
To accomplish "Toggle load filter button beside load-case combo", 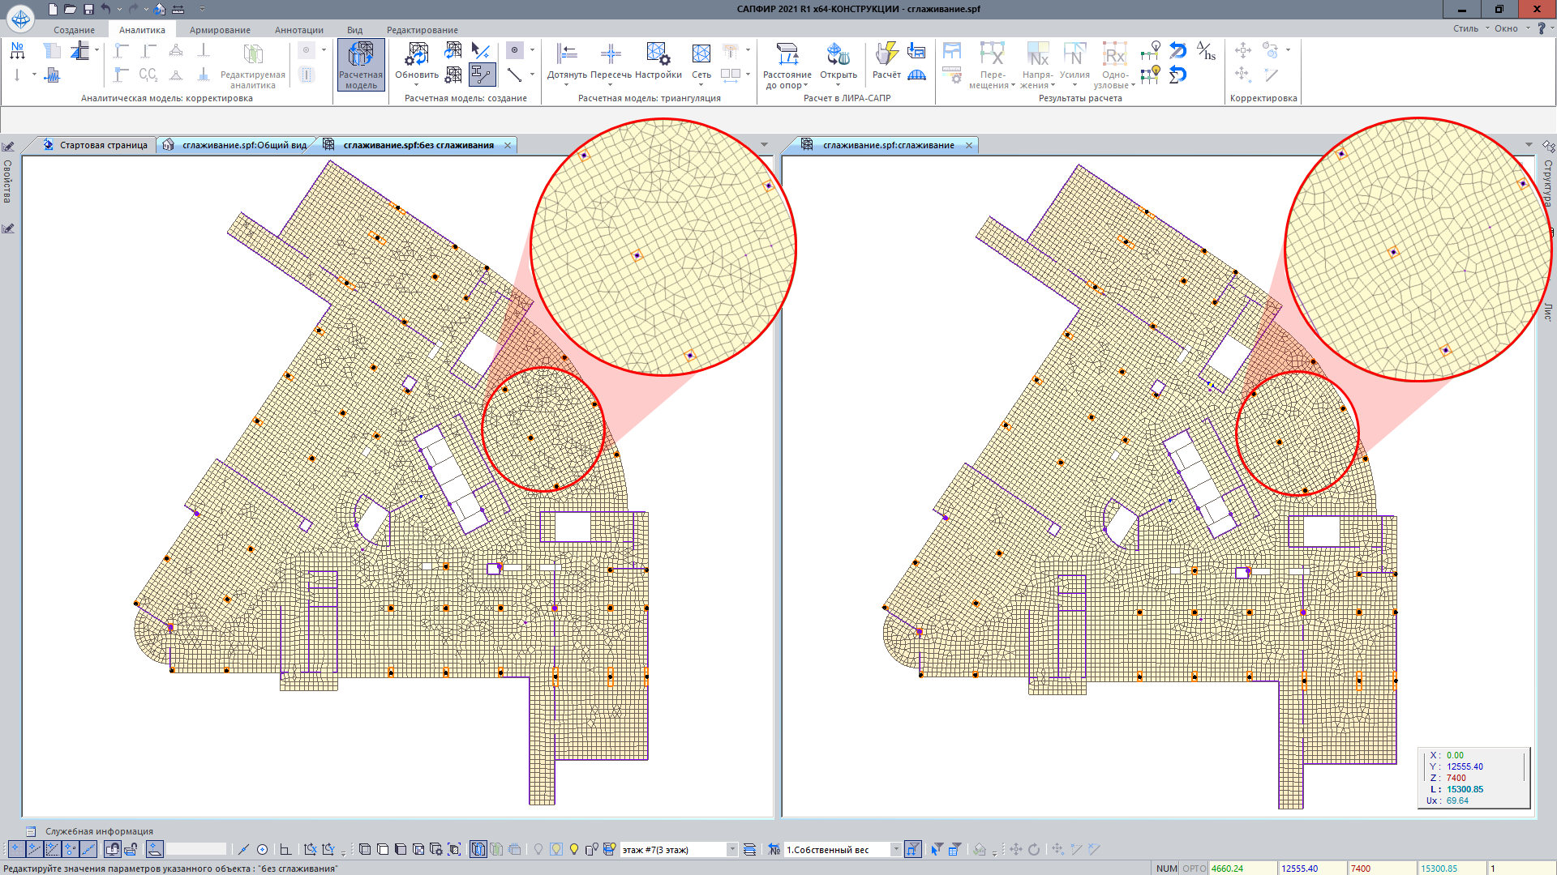I will coord(913,849).
